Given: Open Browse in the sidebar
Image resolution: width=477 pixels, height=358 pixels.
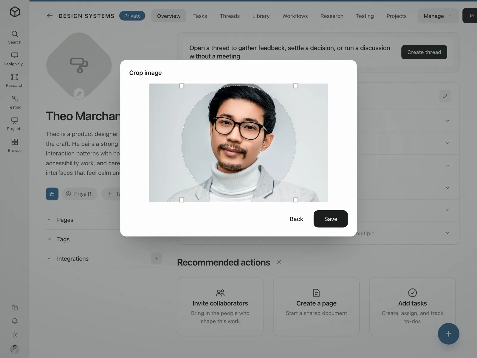Looking at the screenshot, I should coord(15,146).
